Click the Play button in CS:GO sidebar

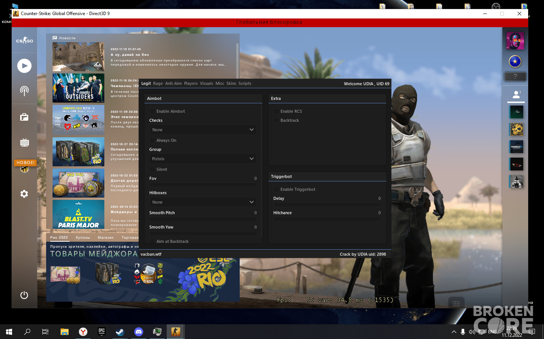click(x=24, y=66)
